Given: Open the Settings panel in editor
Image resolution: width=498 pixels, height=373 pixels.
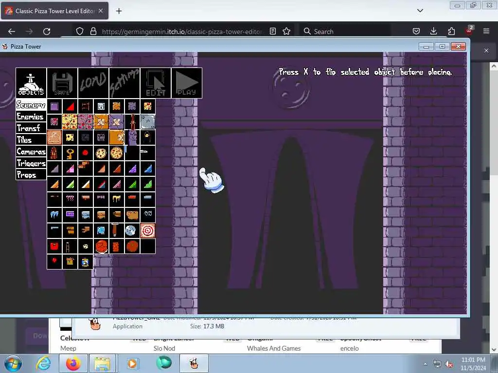Looking at the screenshot, I should (124, 83).
